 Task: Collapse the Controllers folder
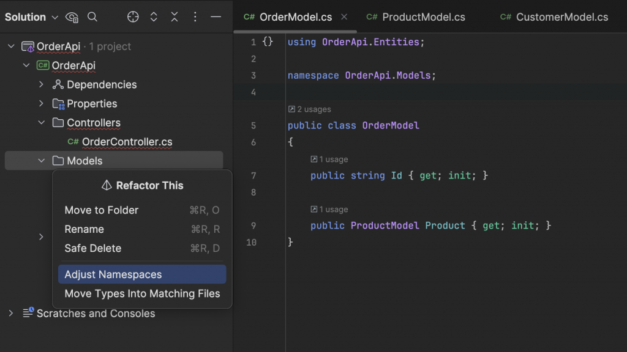(42, 122)
